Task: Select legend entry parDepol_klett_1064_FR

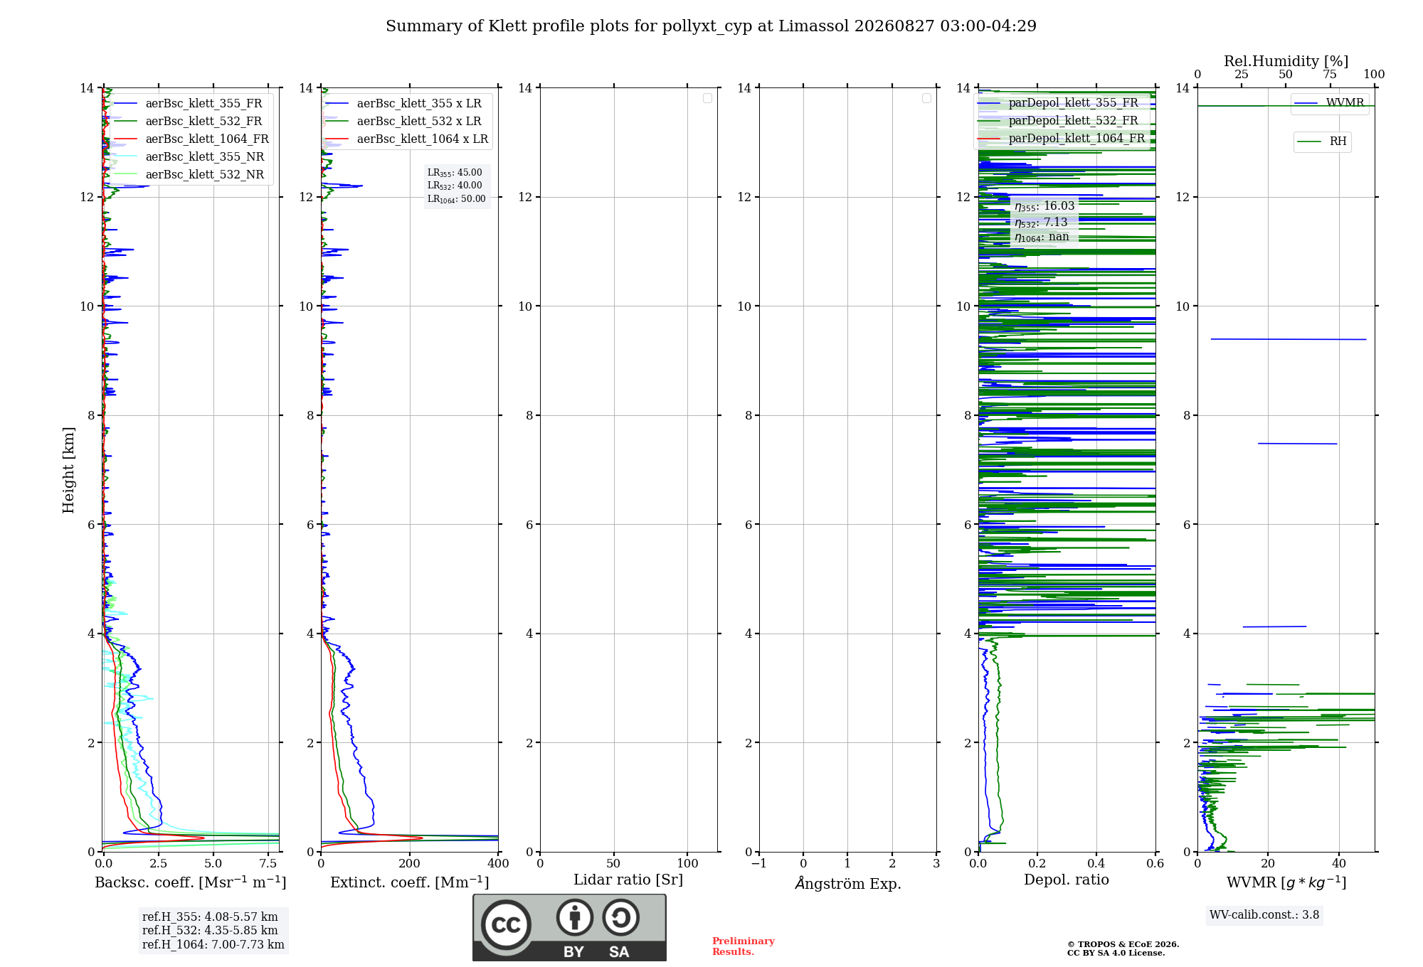Action: tap(1062, 138)
